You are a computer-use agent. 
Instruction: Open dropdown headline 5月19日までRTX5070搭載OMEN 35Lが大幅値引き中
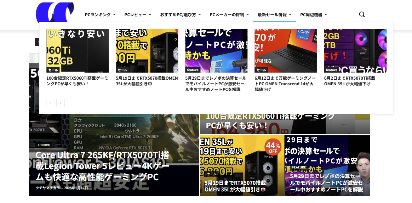point(147,81)
